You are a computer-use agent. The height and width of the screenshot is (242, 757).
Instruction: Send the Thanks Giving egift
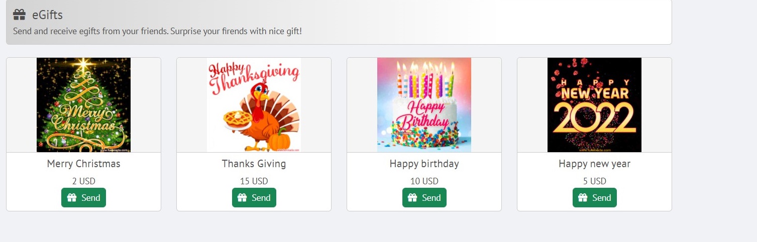[254, 198]
